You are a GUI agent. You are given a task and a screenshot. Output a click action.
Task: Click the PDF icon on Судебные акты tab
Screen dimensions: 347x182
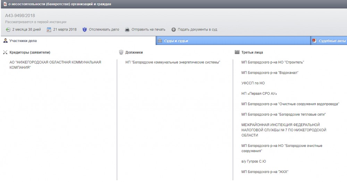point(314,41)
